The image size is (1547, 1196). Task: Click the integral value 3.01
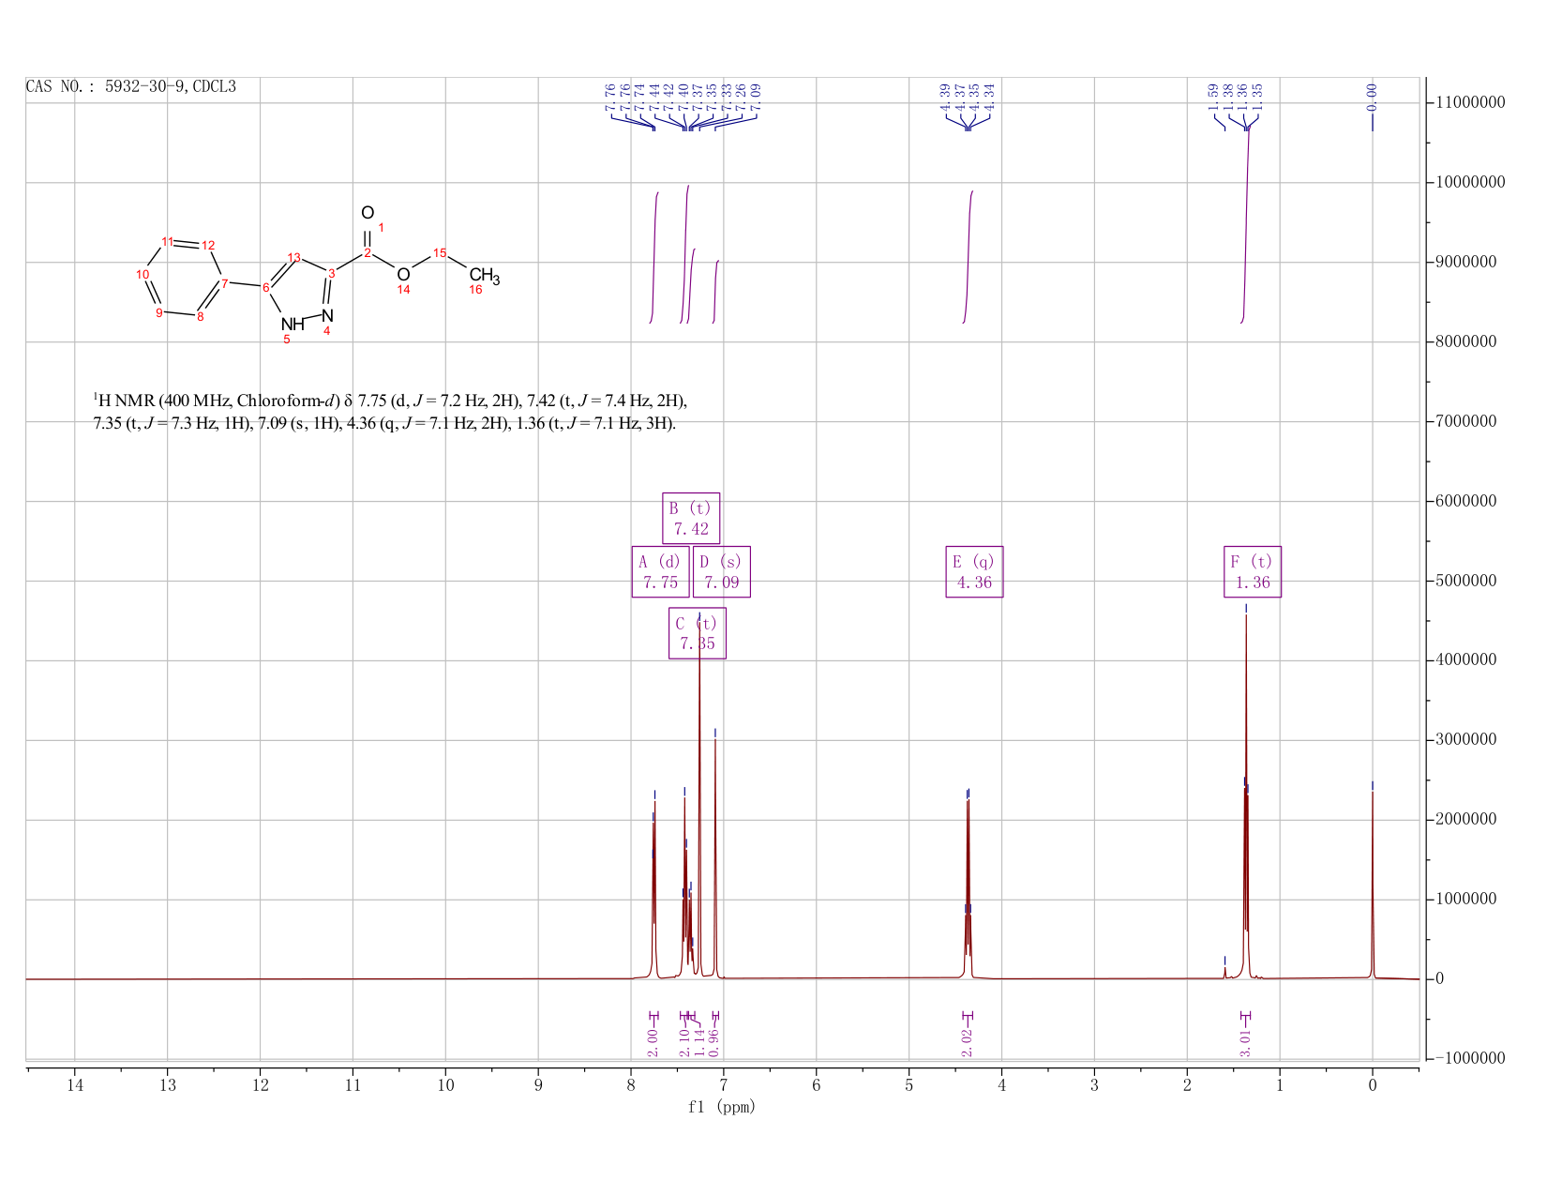coord(1246,1042)
